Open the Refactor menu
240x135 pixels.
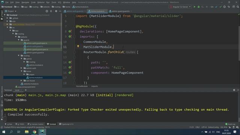[x=41, y=2]
